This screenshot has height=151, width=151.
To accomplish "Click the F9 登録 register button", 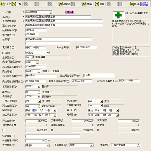I will [x=100, y=4].
